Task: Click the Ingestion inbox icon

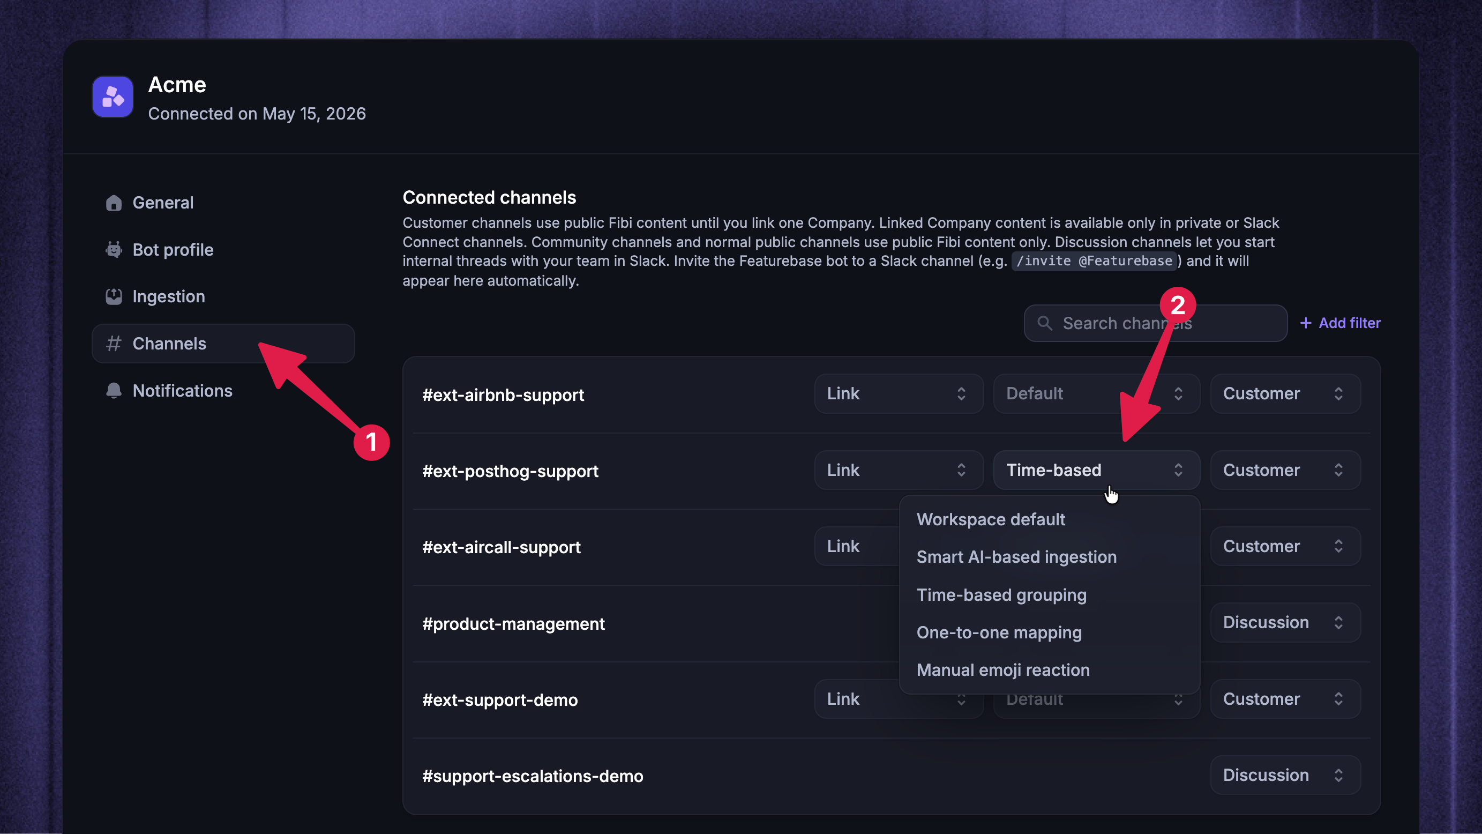Action: click(114, 296)
